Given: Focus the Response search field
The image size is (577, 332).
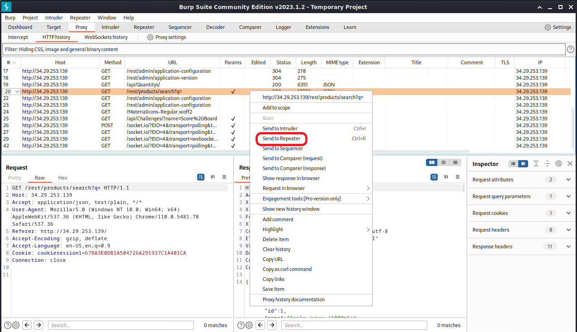Looking at the screenshot, I should click(354, 325).
